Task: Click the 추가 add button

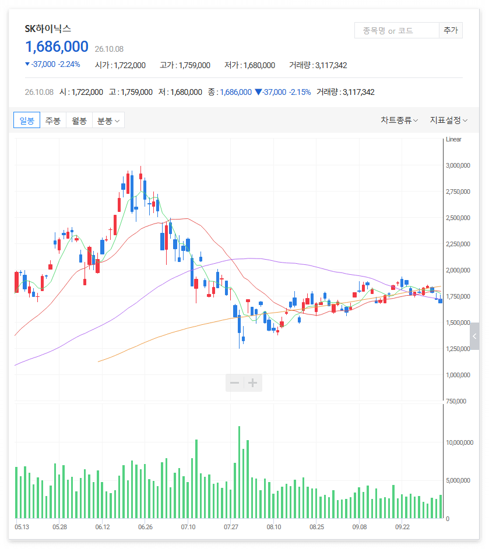Action: tap(451, 30)
